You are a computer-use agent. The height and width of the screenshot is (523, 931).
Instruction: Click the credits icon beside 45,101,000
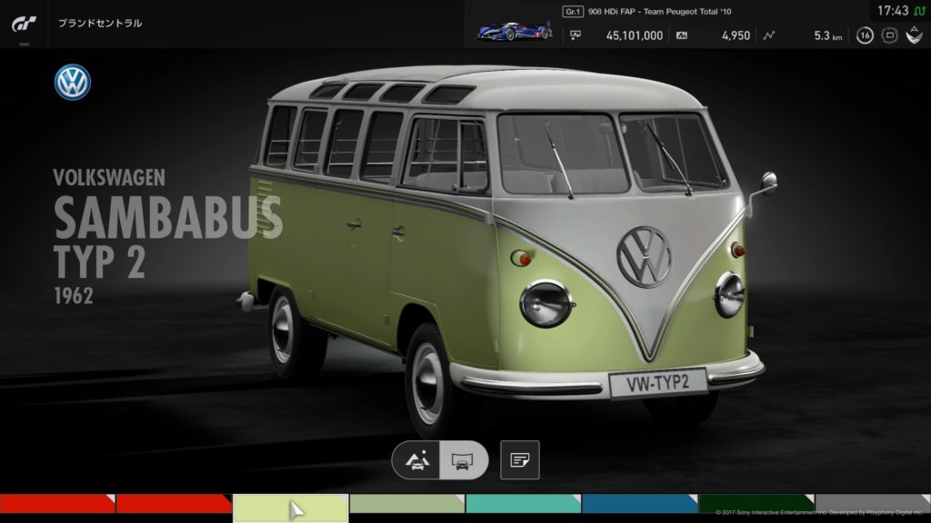pos(576,35)
